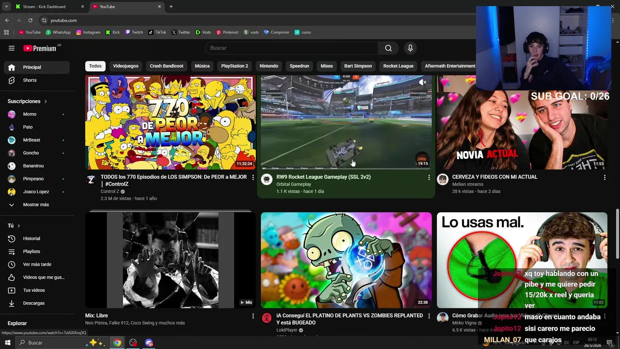Go back in browser history
620x349 pixels.
coord(7,20)
